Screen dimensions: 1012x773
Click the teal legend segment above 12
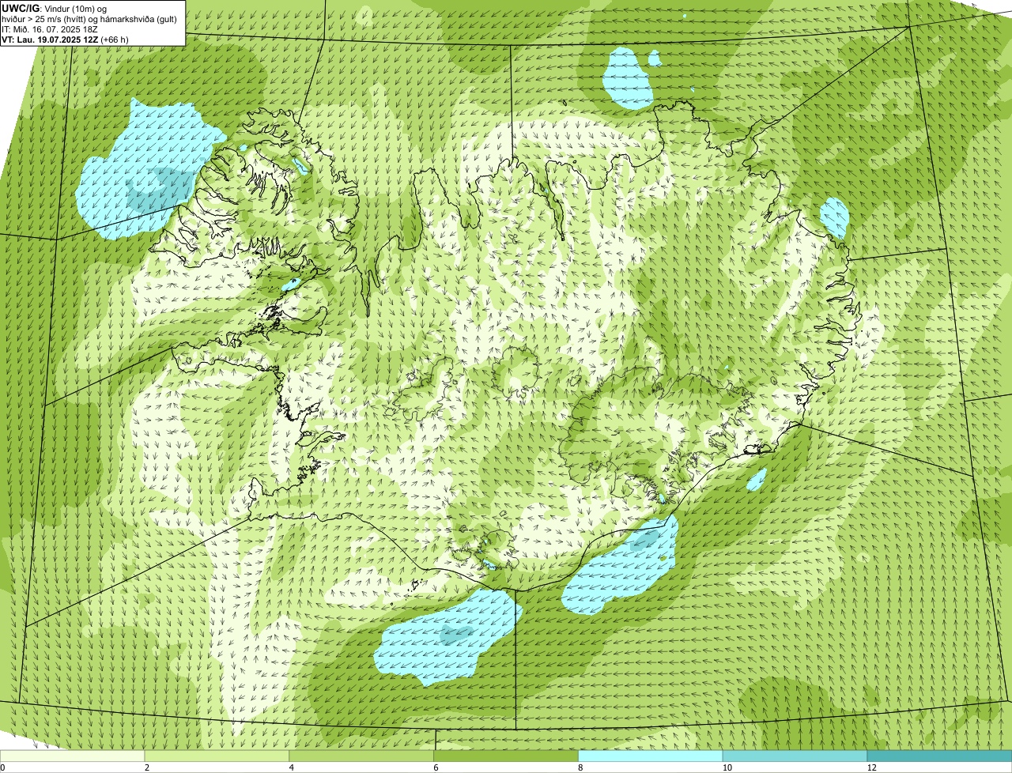[x=939, y=756]
